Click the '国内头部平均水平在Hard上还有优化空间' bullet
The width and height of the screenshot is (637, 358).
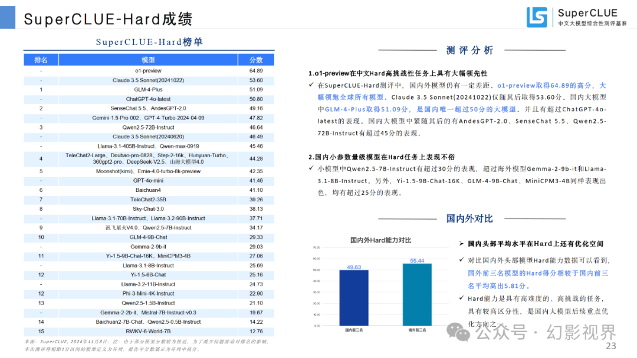click(x=536, y=244)
